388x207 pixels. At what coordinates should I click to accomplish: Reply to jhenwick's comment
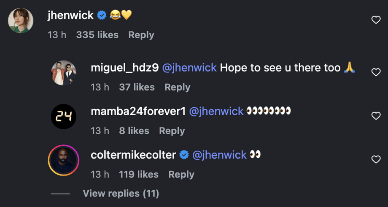tap(141, 35)
